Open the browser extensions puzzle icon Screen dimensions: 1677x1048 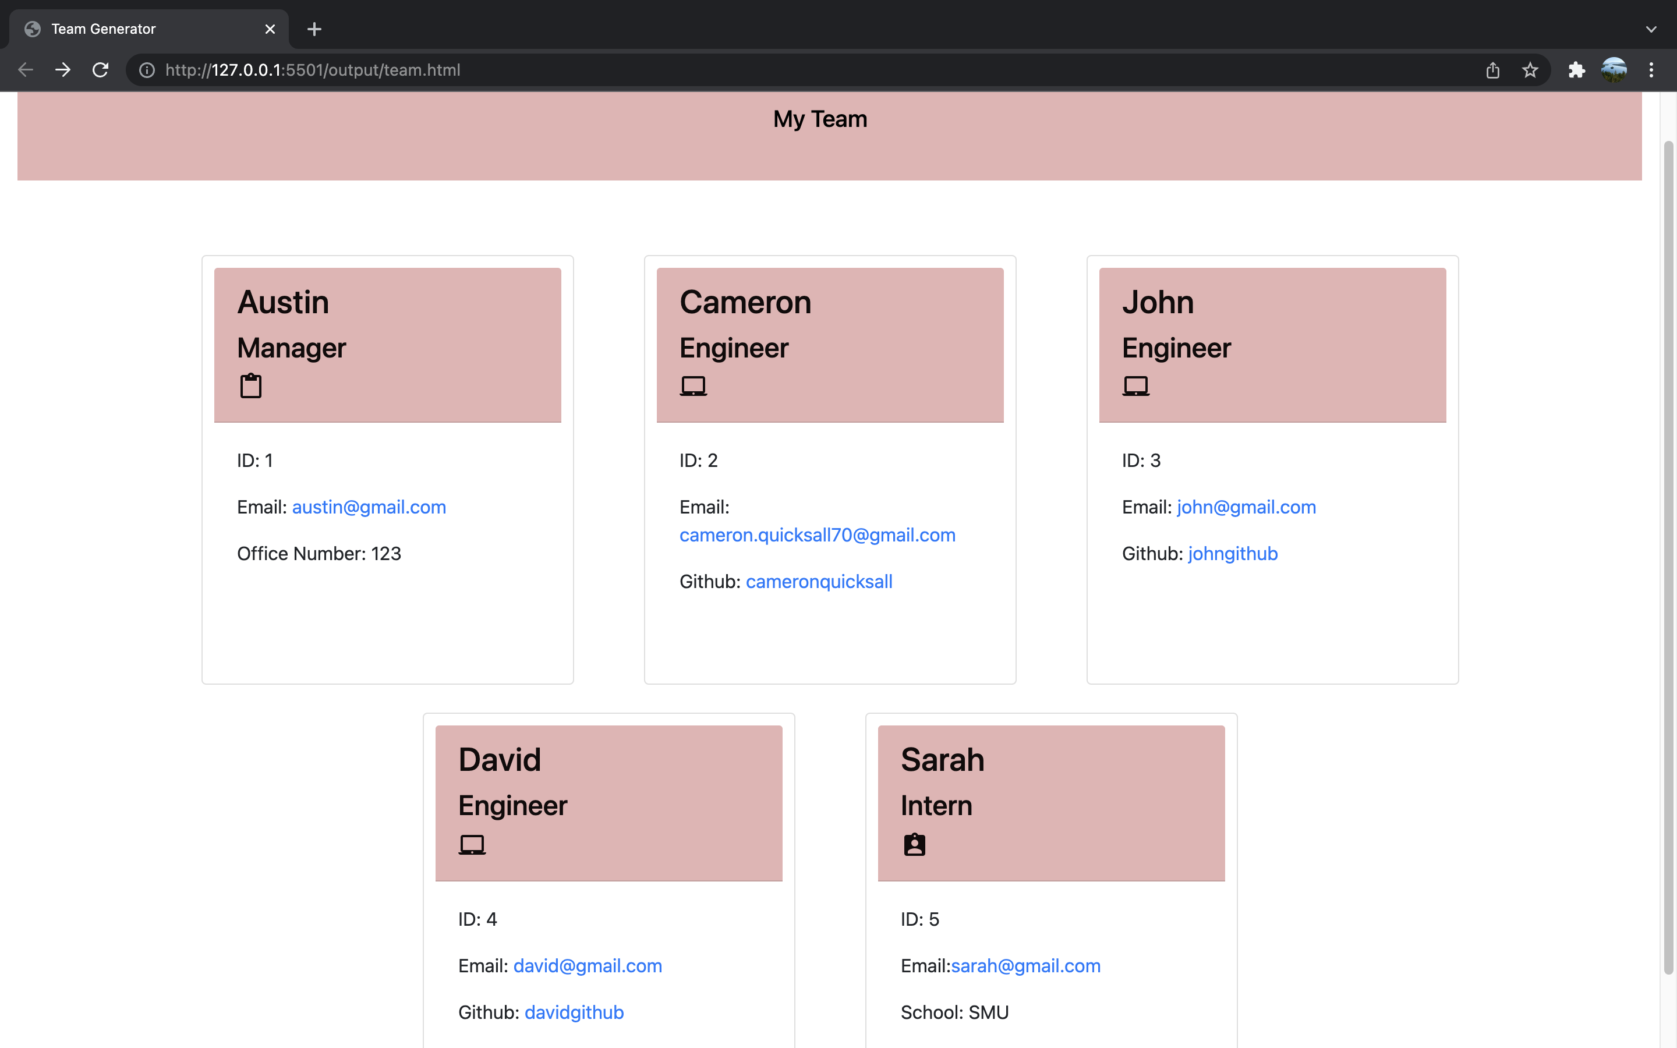tap(1576, 69)
